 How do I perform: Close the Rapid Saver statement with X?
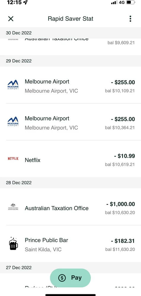click(x=11, y=19)
